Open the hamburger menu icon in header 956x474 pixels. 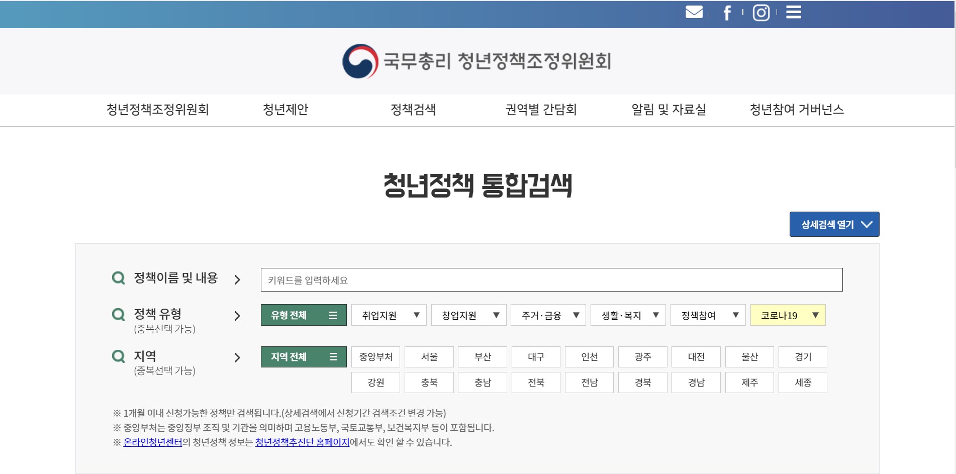(794, 12)
